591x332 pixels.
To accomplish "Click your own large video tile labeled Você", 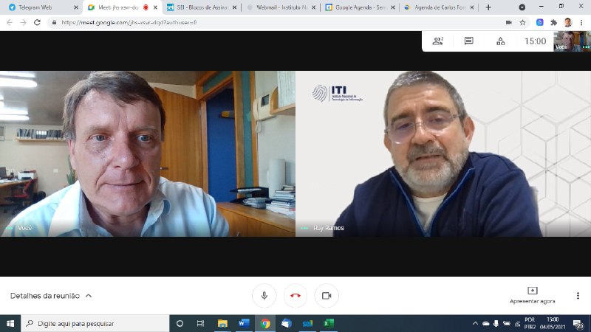I will [147, 153].
